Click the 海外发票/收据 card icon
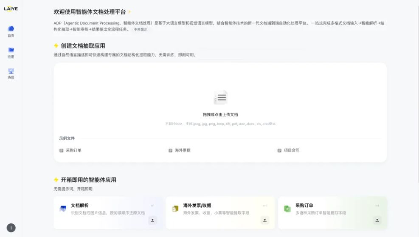This screenshot has height=237, width=419. tap(175, 209)
